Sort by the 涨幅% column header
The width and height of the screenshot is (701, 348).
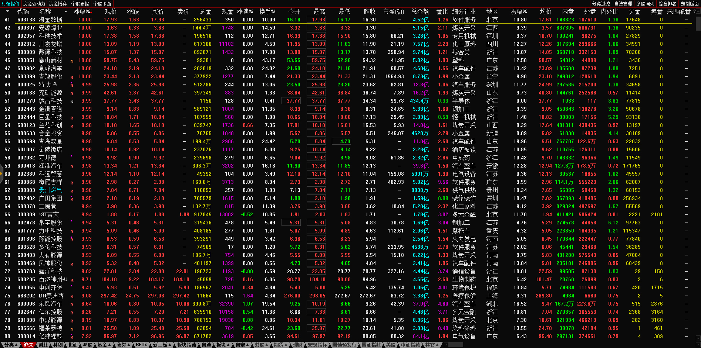coord(82,11)
